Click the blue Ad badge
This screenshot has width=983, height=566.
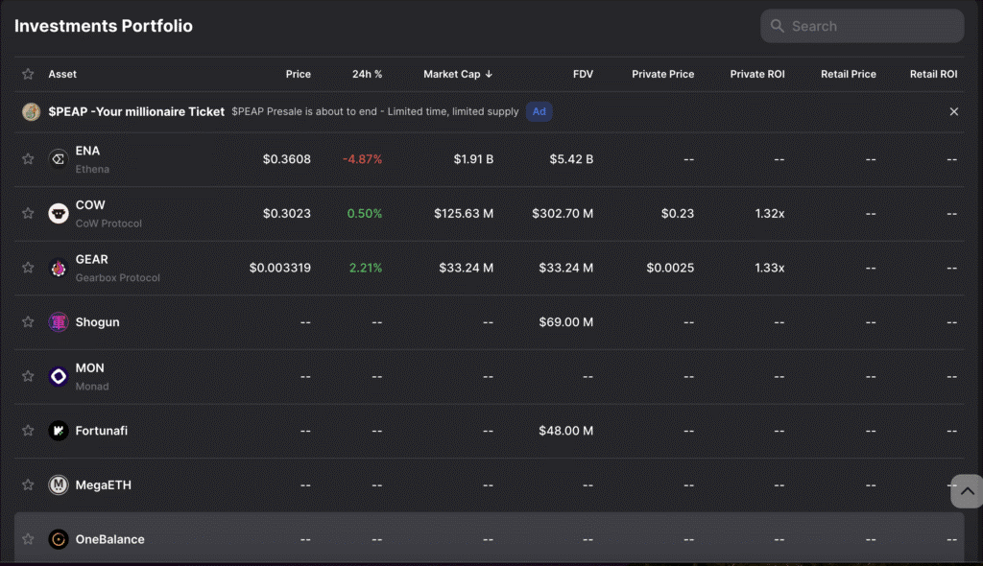(x=539, y=111)
